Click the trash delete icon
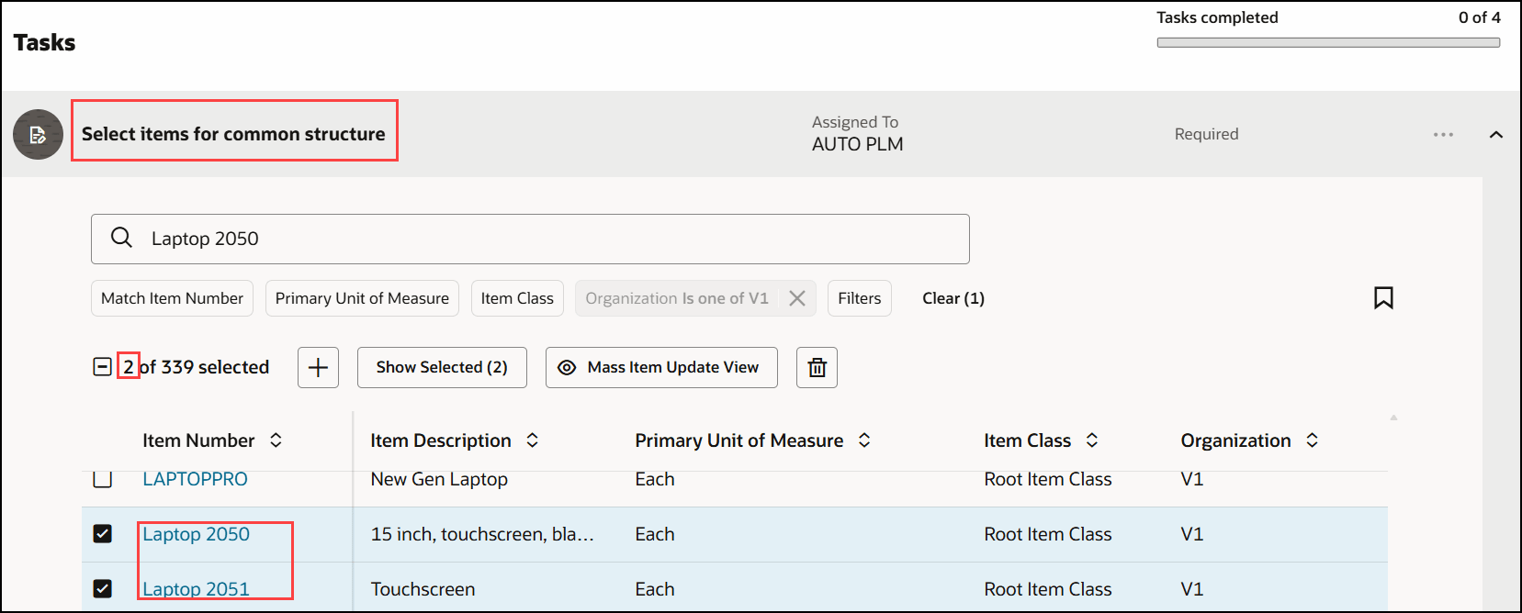Viewport: 1522px width, 613px height. pos(817,368)
